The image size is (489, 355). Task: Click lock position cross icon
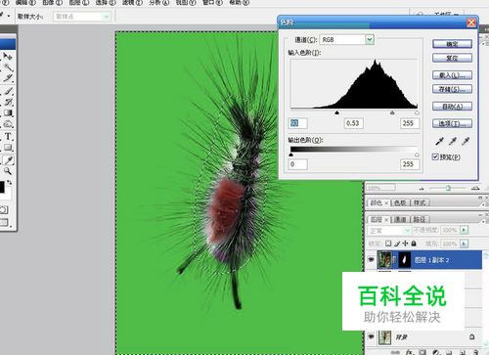pyautogui.click(x=405, y=244)
